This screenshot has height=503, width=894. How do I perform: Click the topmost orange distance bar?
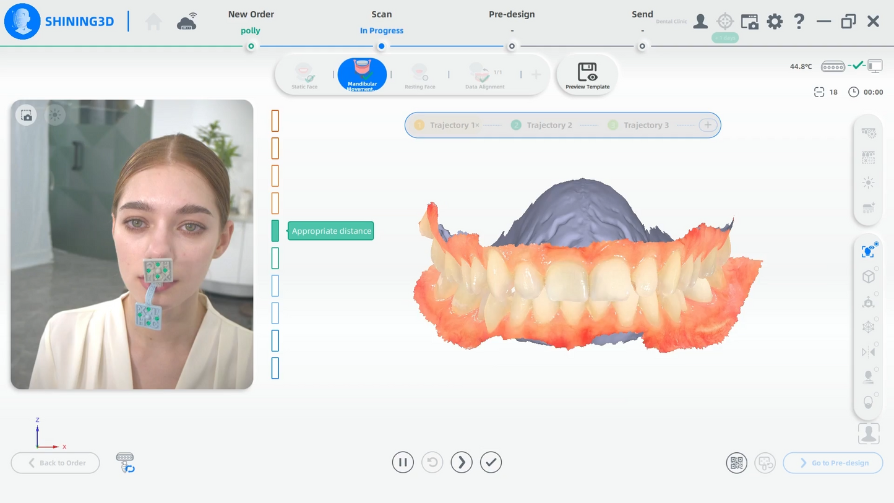[x=275, y=121]
